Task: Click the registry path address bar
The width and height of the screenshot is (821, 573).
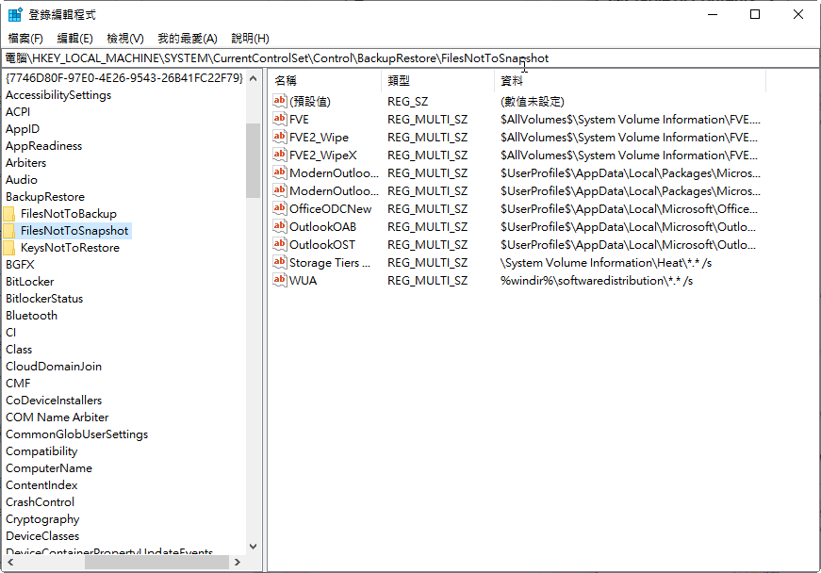Action: point(411,58)
